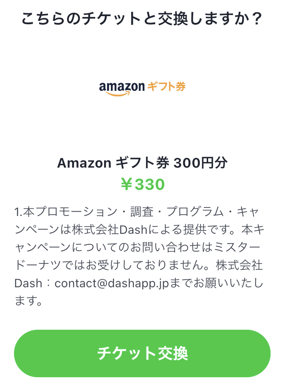The height and width of the screenshot is (387, 288).
Task: Tap the green チケット交換 button
Action: 142,353
